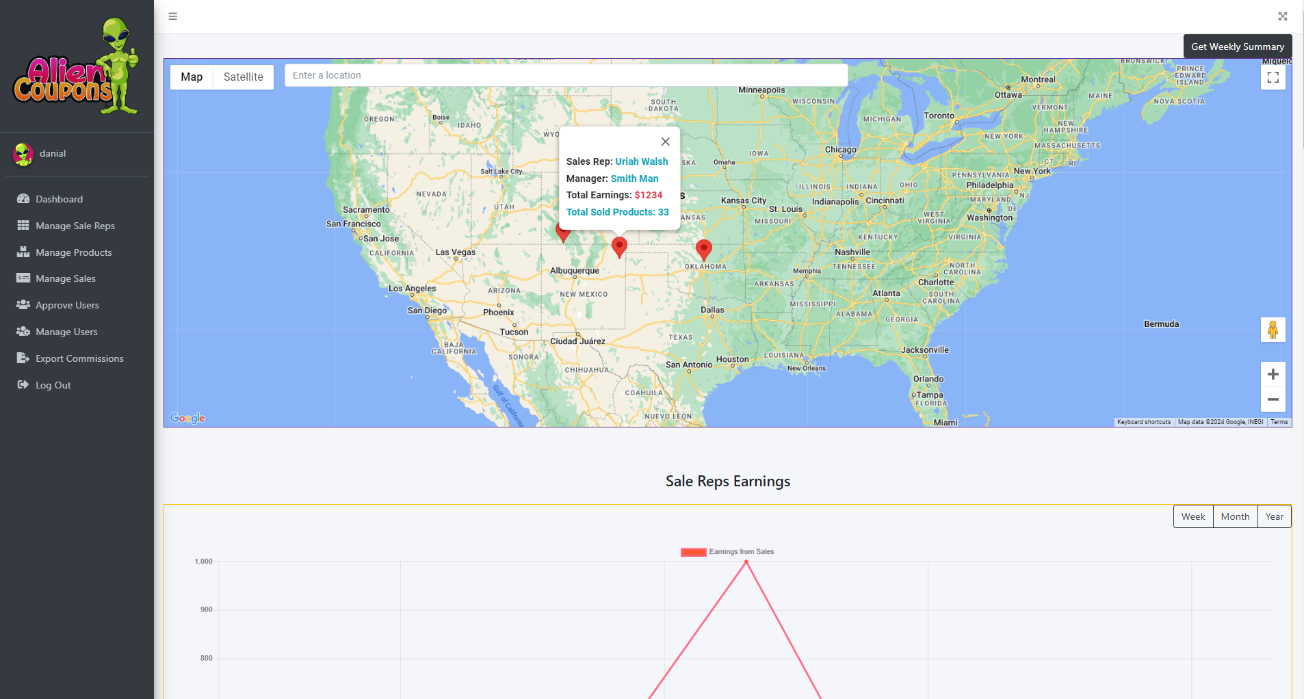Go to Export Commissions

(x=79, y=358)
